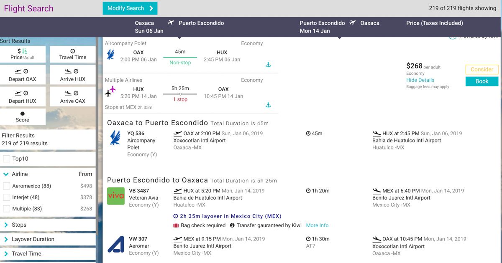Click the $268 per adult price
The width and height of the screenshot is (502, 263).
423,66
